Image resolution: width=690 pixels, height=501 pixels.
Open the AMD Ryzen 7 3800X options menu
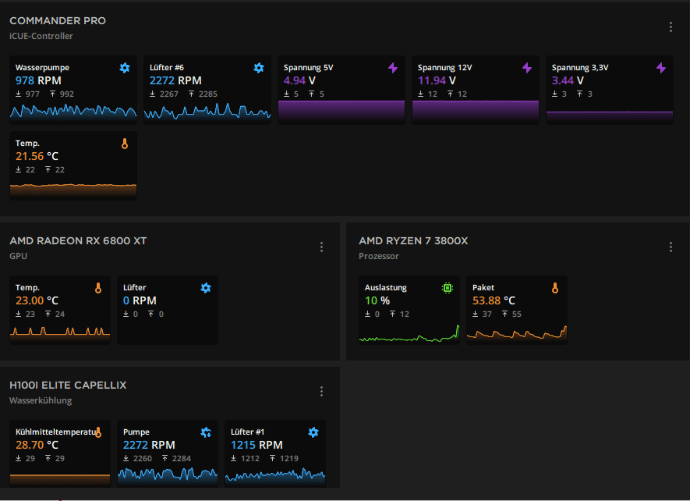[671, 247]
